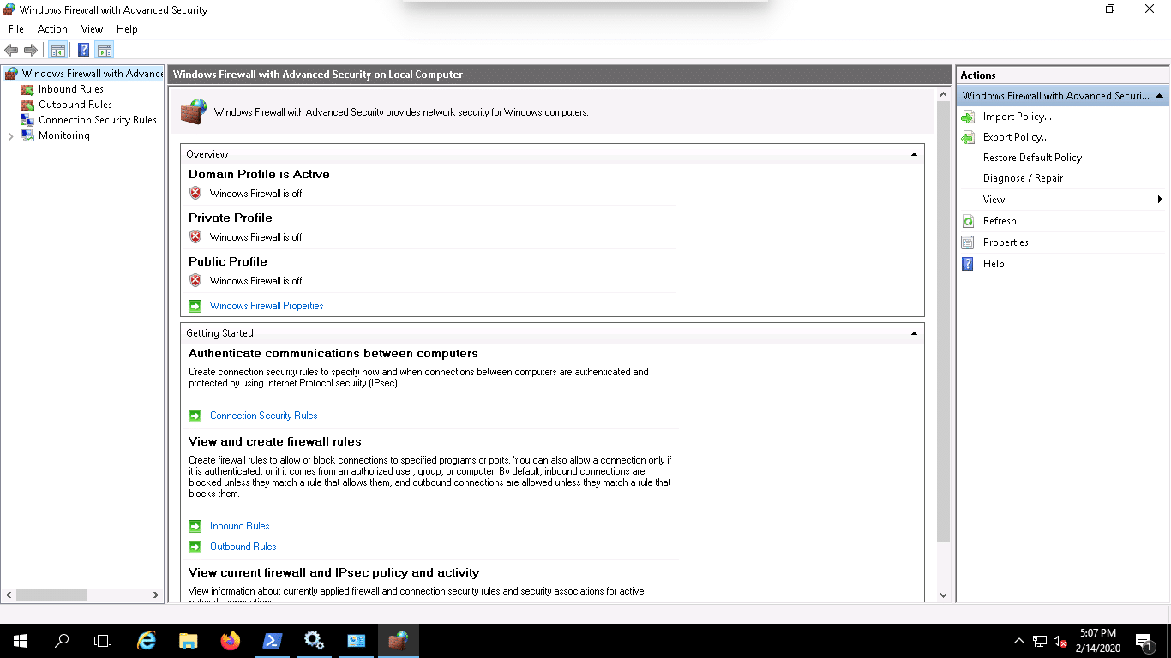Open the Connection Security Rules link in Getting Started
Viewport: 1171px width, 658px height.
264,416
